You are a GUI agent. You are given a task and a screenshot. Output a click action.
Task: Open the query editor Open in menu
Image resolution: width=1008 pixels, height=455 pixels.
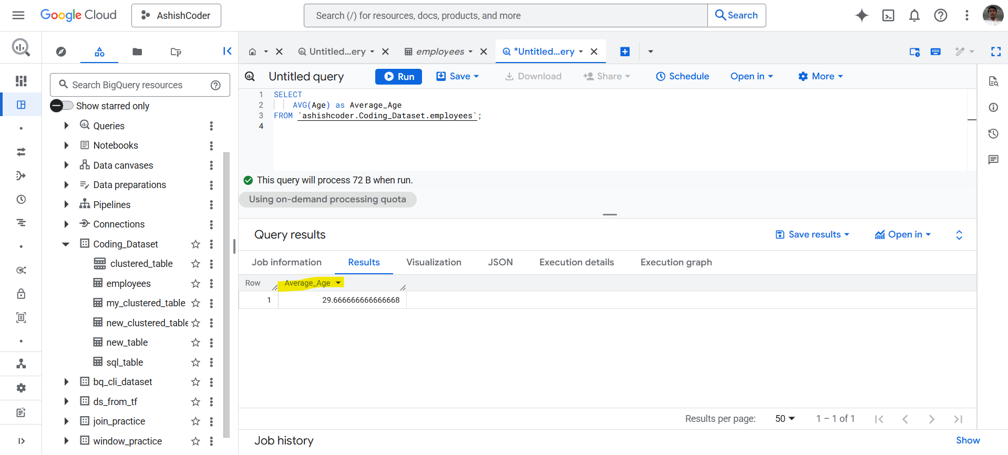752,76
